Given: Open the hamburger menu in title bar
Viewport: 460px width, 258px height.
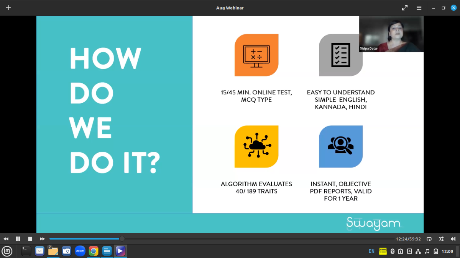Looking at the screenshot, I should tap(419, 8).
